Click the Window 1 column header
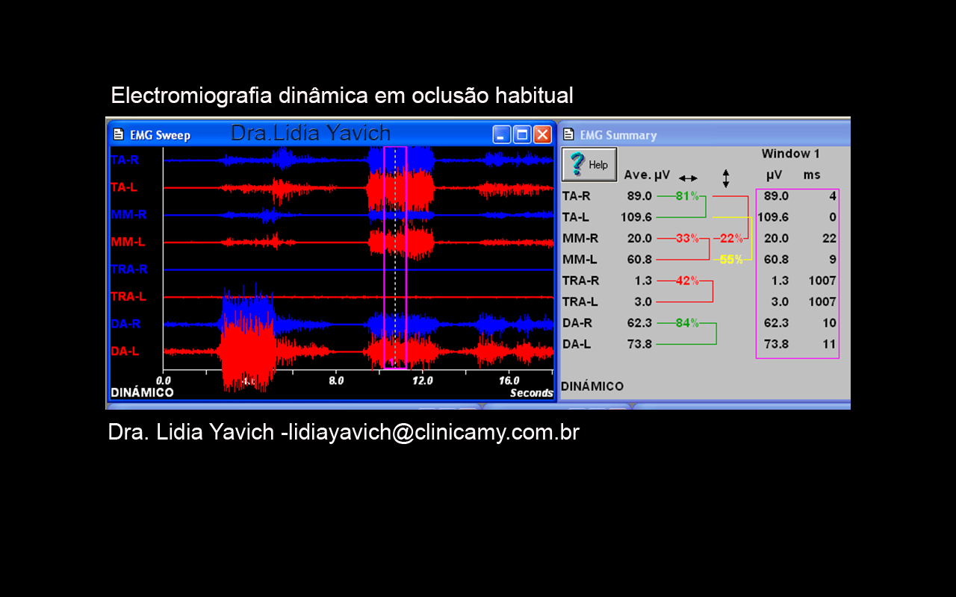 click(790, 154)
